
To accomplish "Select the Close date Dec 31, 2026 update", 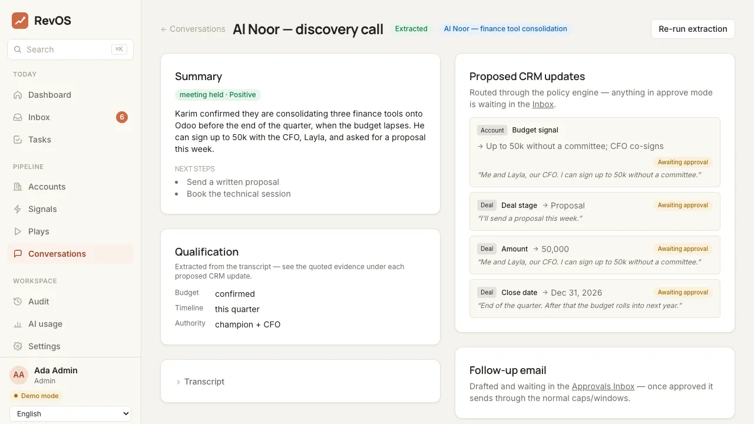I will point(595,299).
